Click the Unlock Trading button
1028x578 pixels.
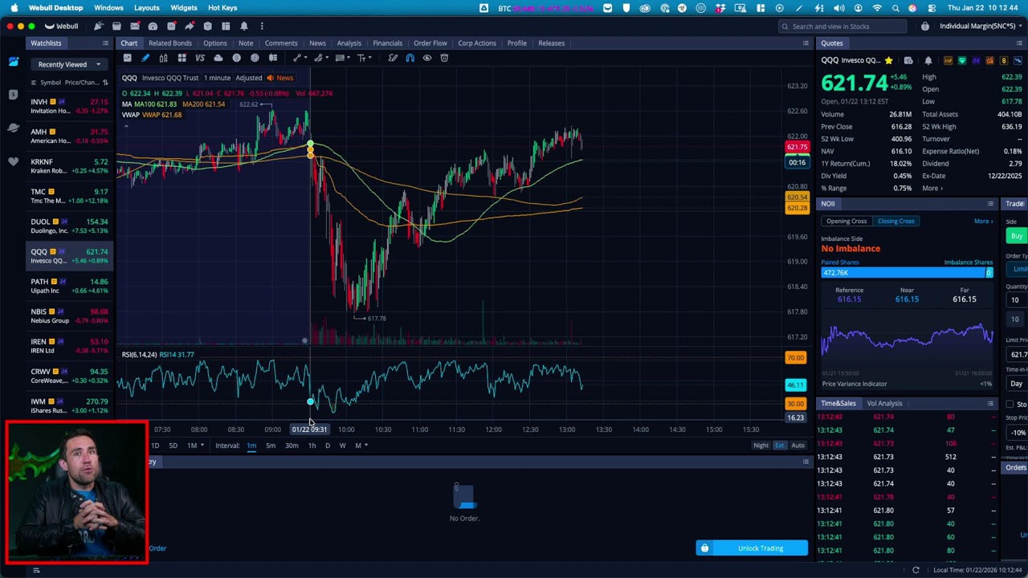pos(752,548)
